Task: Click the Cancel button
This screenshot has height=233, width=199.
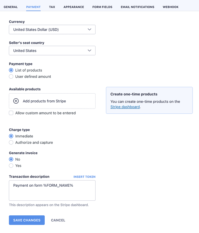Action: click(58, 220)
